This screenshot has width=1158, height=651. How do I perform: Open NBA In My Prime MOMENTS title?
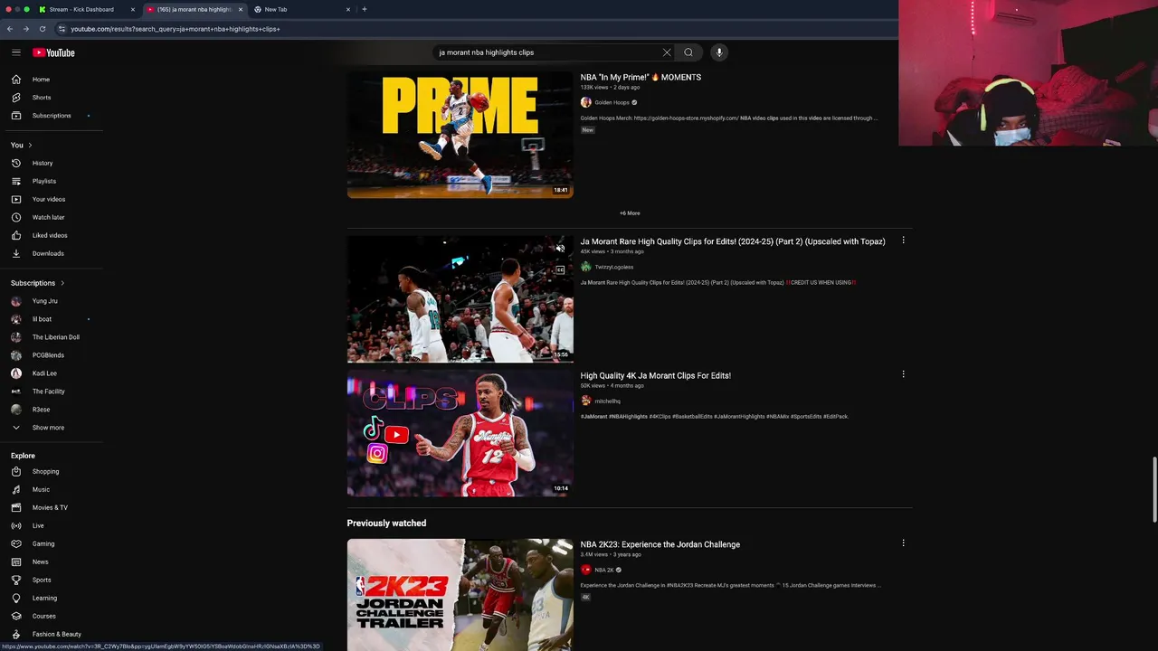point(641,77)
